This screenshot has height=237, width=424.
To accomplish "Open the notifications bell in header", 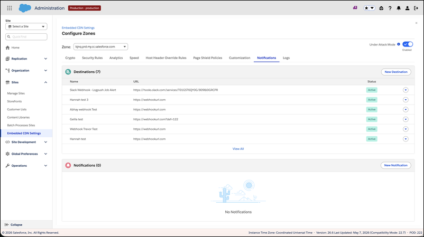I will click(399, 8).
